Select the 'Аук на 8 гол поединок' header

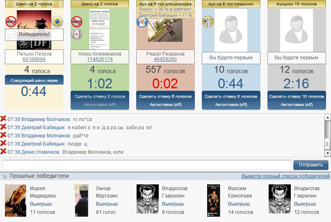[231, 4]
